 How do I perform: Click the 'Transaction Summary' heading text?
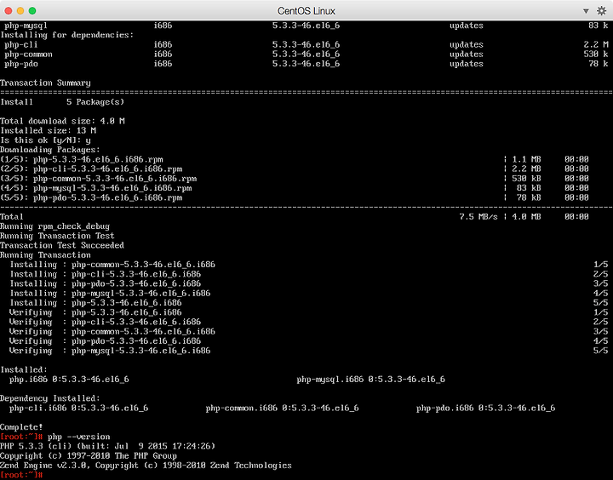pyautogui.click(x=45, y=83)
